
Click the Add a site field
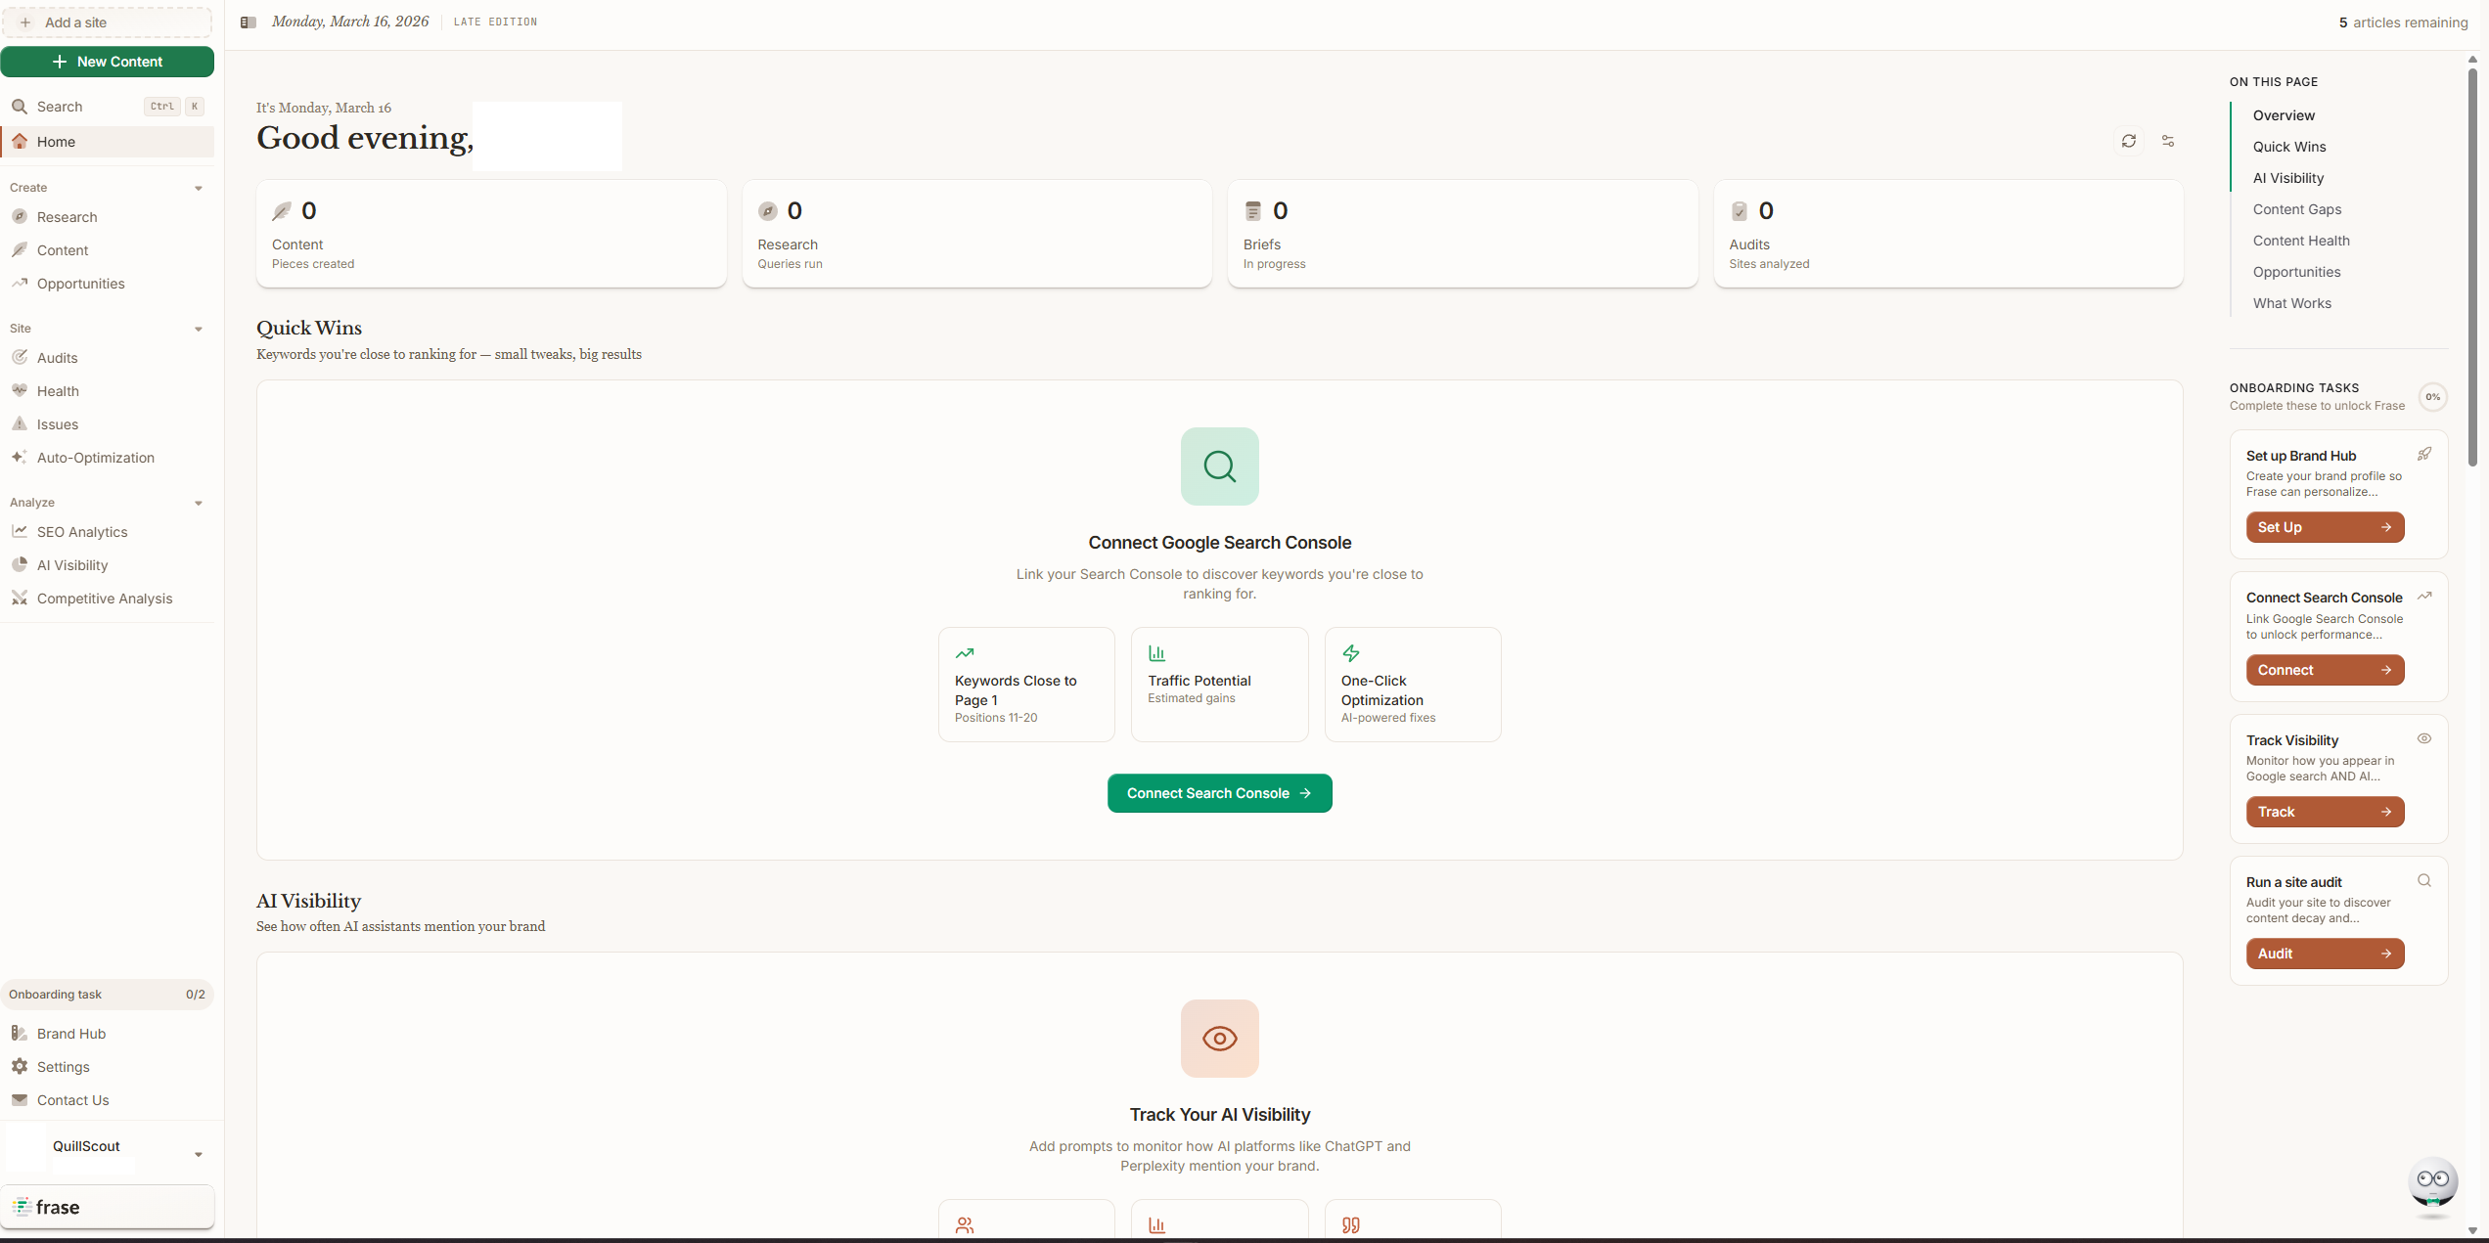pyautogui.click(x=108, y=22)
